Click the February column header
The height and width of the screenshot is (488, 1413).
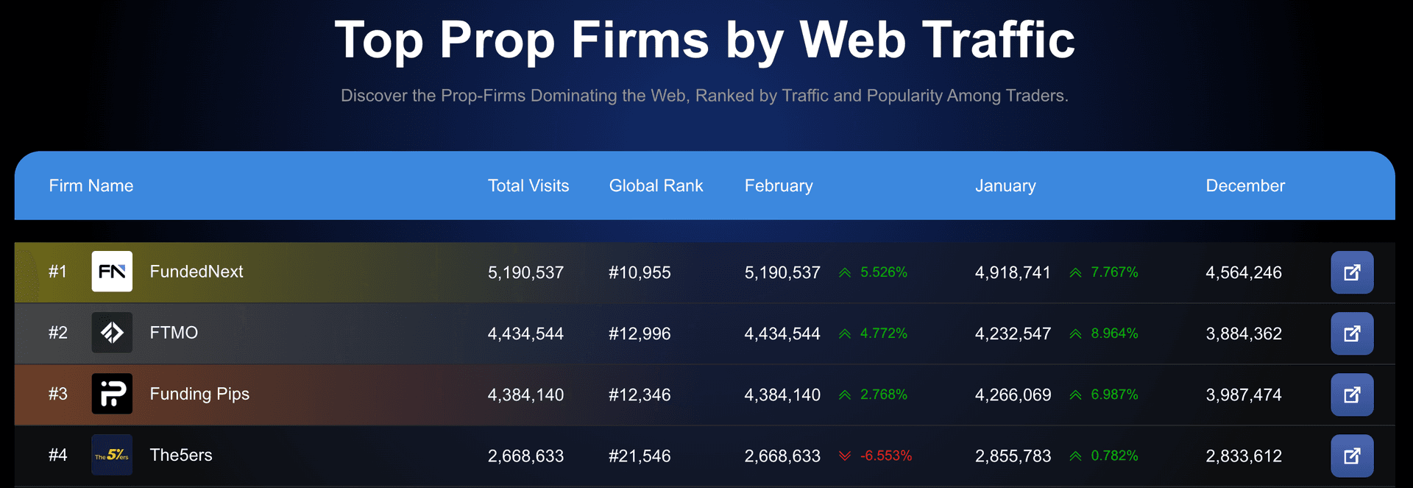pyautogui.click(x=779, y=185)
